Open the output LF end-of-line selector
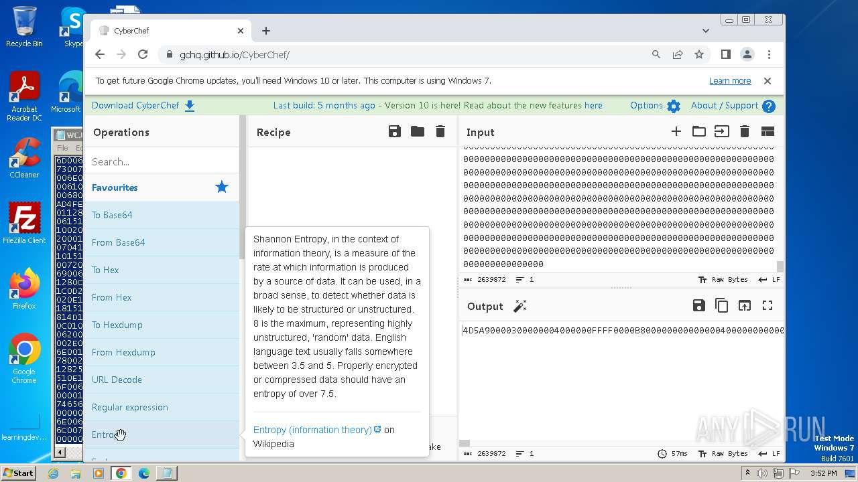 point(769,453)
